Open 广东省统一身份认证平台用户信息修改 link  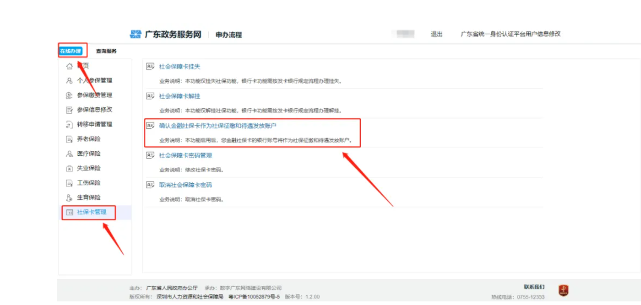[510, 34]
